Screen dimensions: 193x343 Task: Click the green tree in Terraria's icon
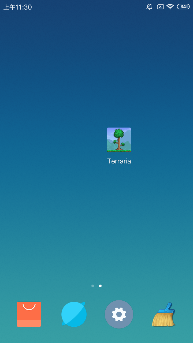pyautogui.click(x=119, y=134)
